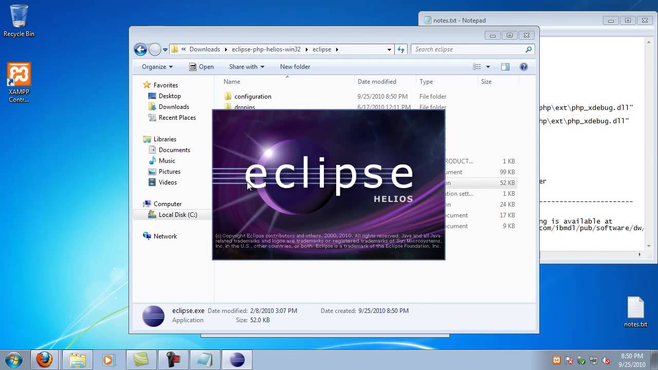Click the Explorer Back arrow button
Image resolution: width=658 pixels, height=370 pixels.
coord(140,49)
